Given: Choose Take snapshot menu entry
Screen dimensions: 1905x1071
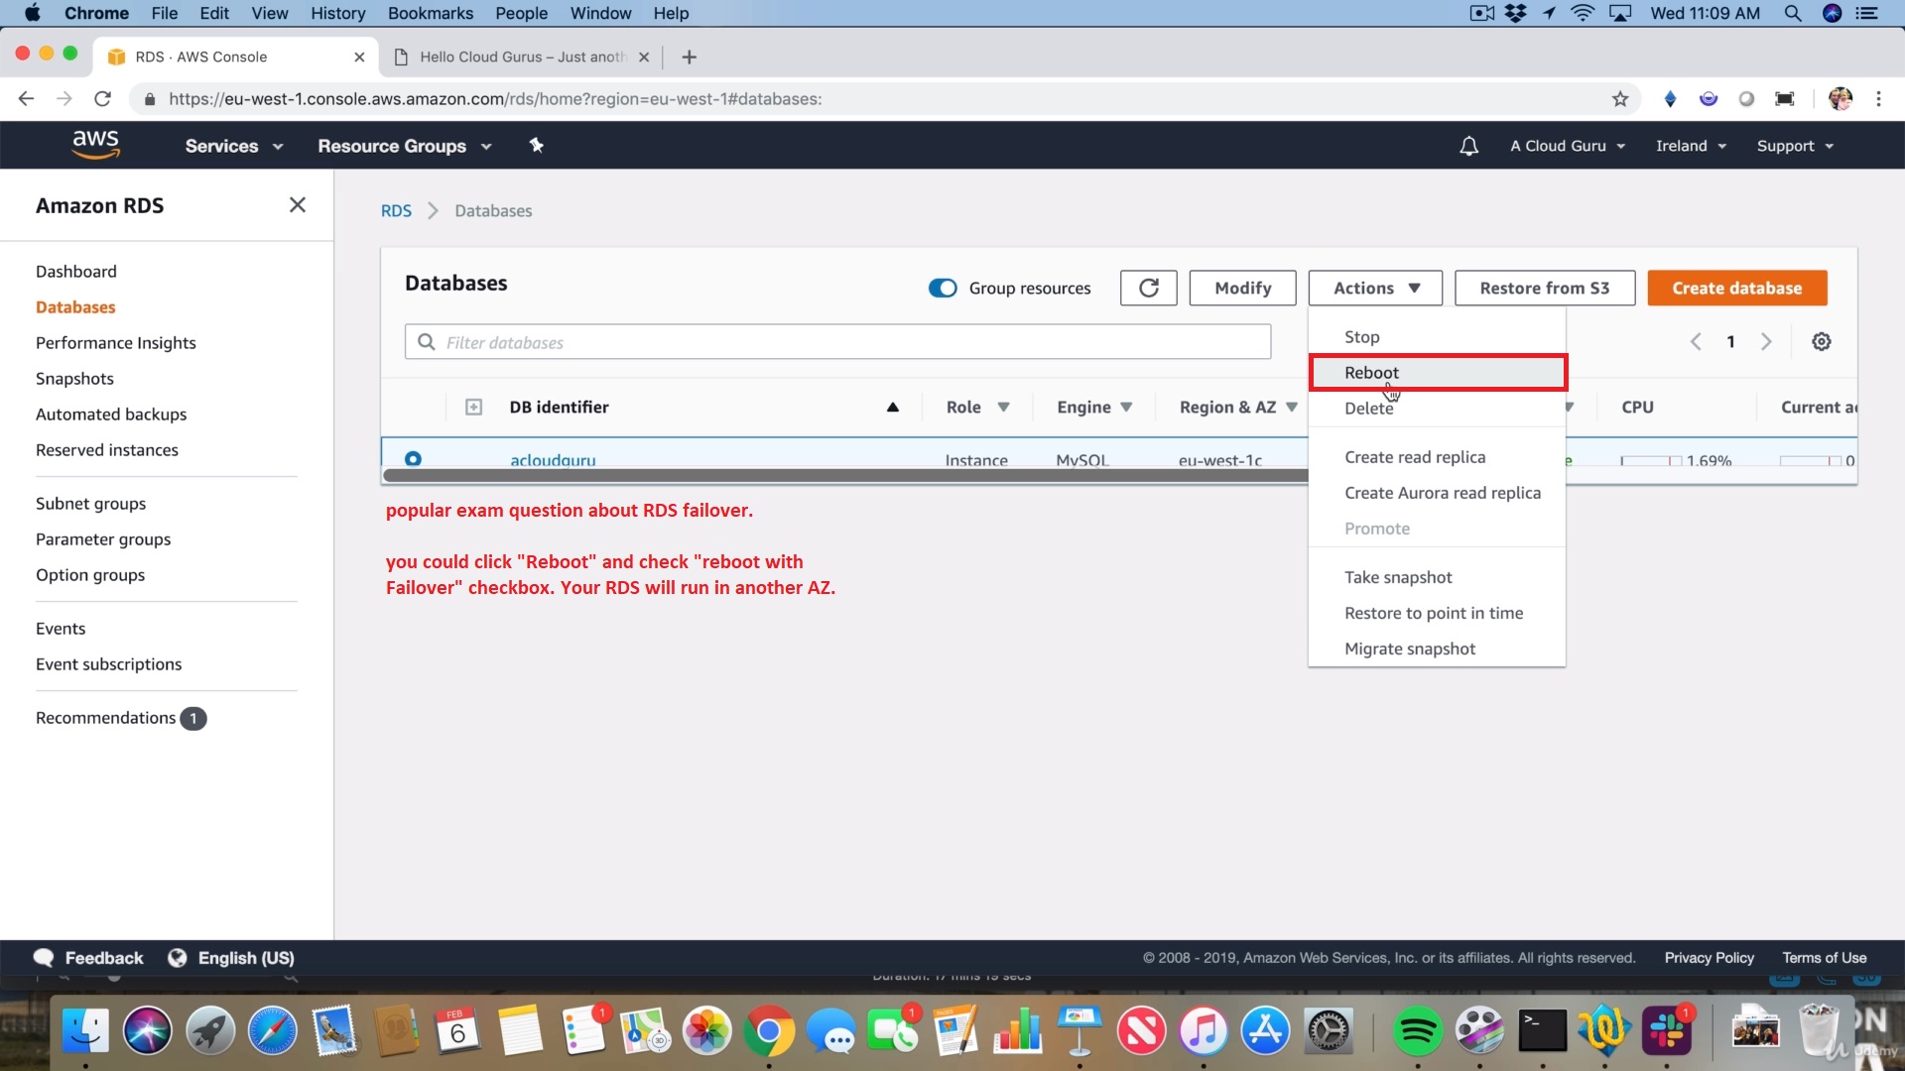Looking at the screenshot, I should pos(1397,577).
